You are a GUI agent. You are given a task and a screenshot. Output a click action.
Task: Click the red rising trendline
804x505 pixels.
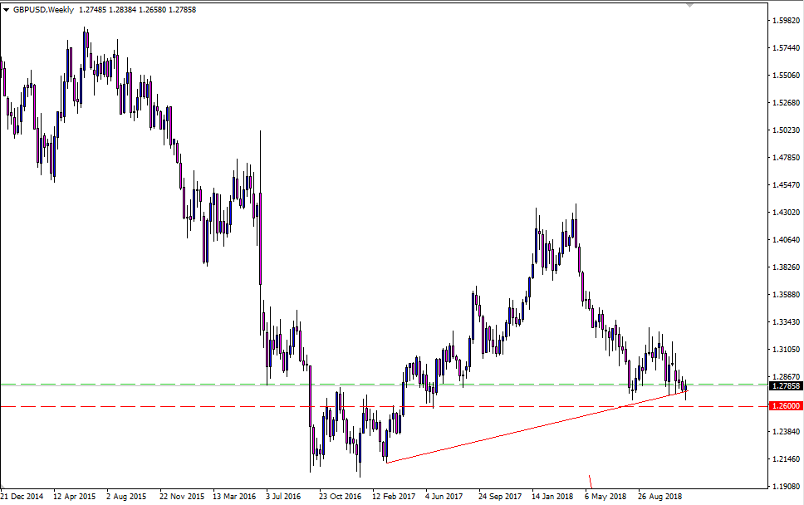pyautogui.click(x=537, y=427)
